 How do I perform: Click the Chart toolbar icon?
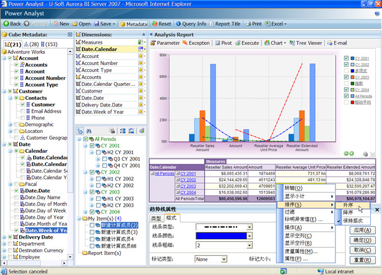tap(267, 43)
